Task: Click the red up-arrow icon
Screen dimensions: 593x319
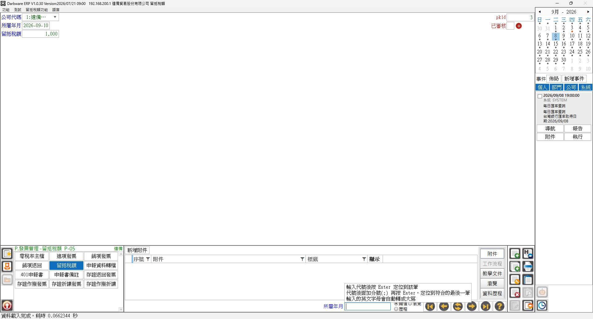Action: coord(7,306)
